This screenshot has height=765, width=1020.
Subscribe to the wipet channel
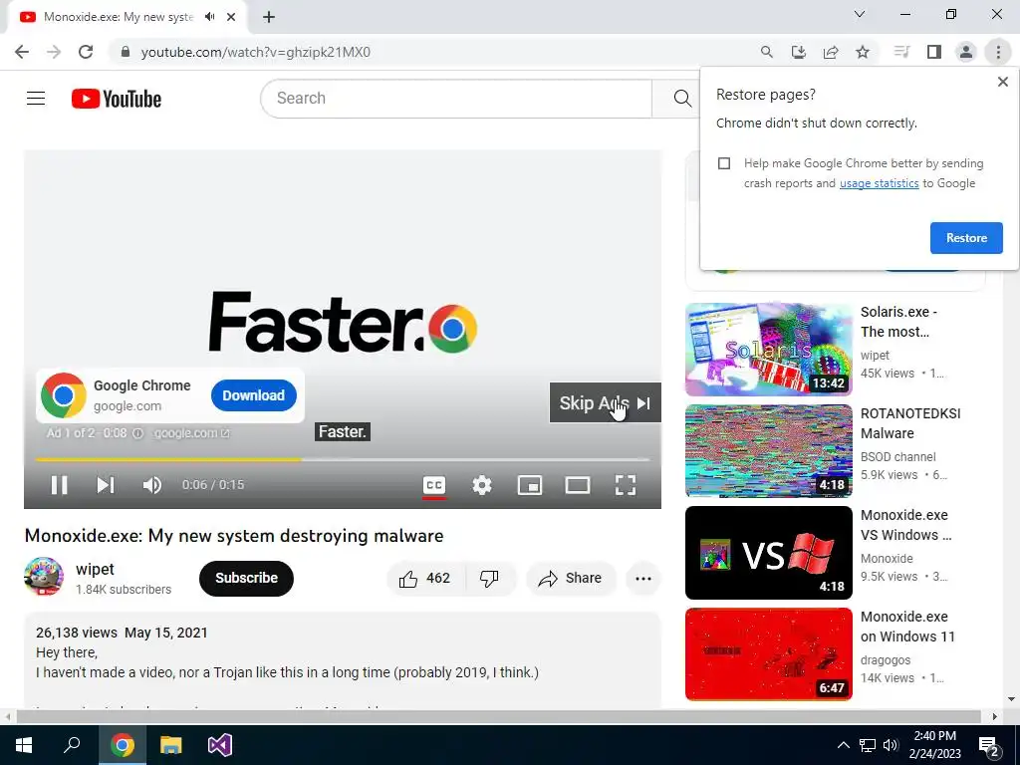point(246,578)
